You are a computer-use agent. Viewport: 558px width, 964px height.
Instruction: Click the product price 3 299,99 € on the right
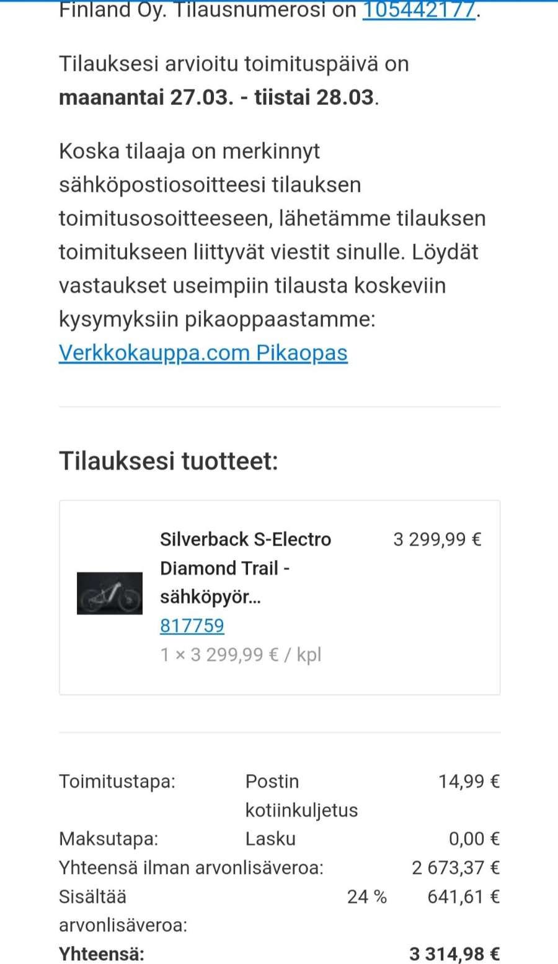[x=437, y=539]
